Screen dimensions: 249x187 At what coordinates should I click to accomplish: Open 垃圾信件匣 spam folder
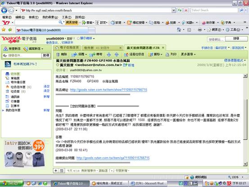click(18, 87)
